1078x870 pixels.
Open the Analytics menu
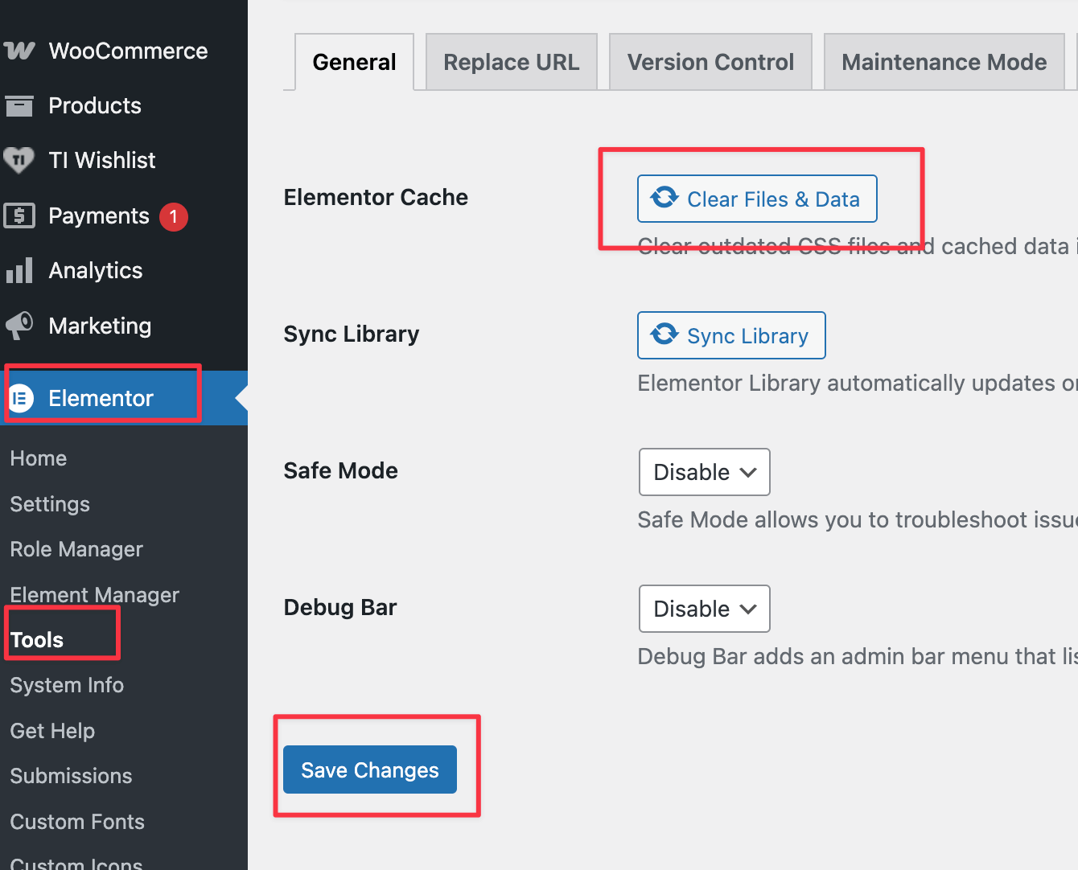96,270
